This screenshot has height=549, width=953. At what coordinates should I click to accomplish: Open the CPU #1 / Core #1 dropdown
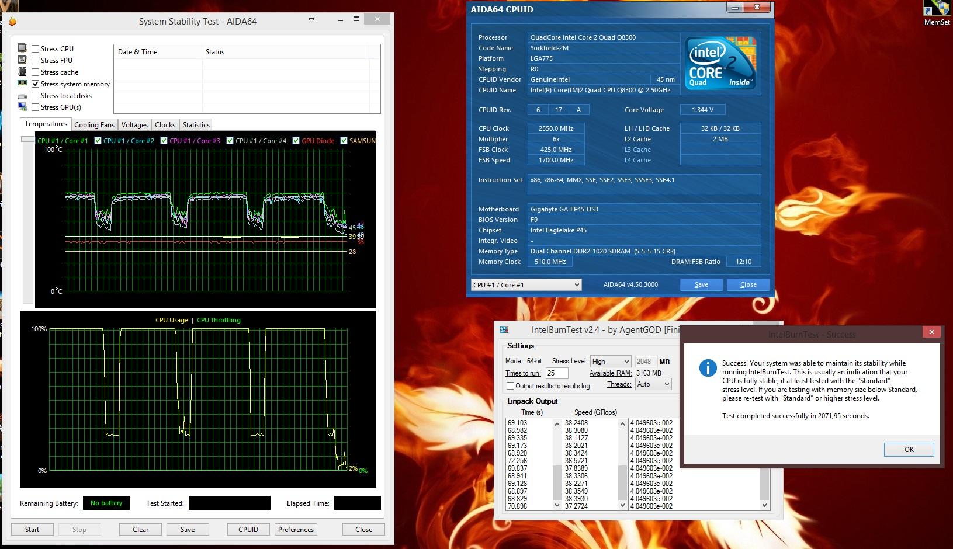pos(526,284)
